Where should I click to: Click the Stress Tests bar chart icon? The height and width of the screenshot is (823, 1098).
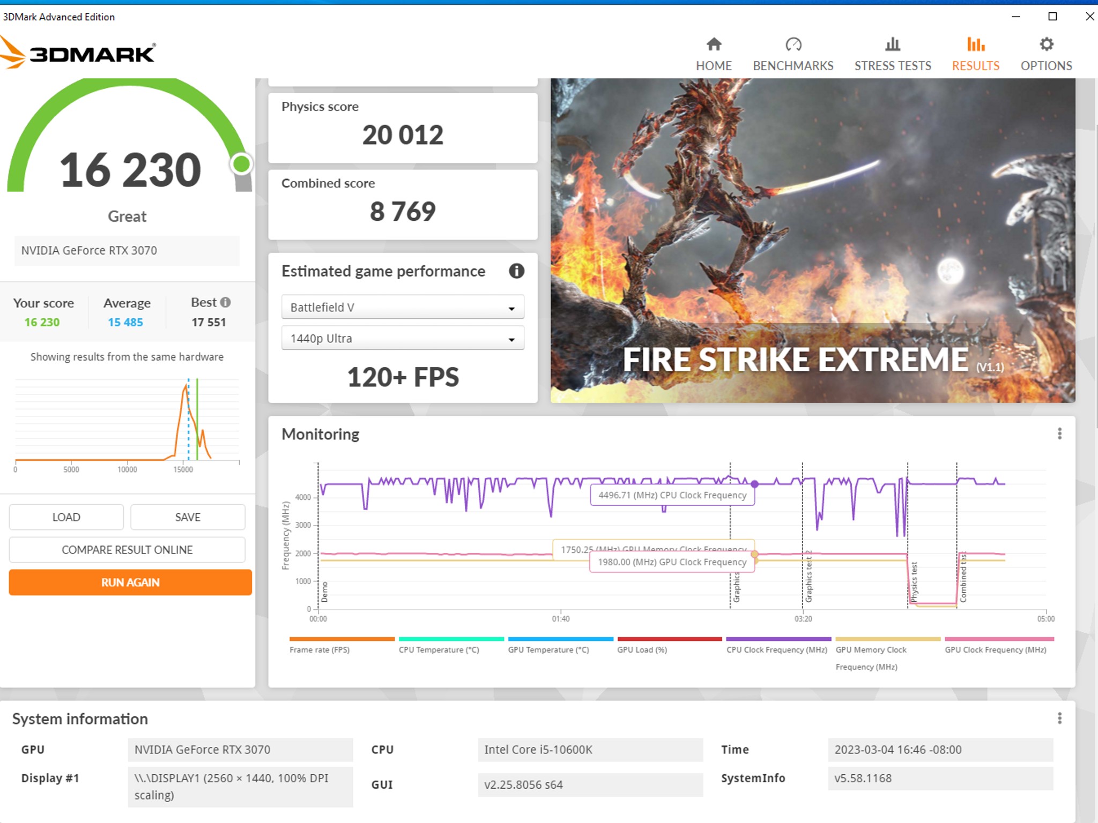coord(893,44)
